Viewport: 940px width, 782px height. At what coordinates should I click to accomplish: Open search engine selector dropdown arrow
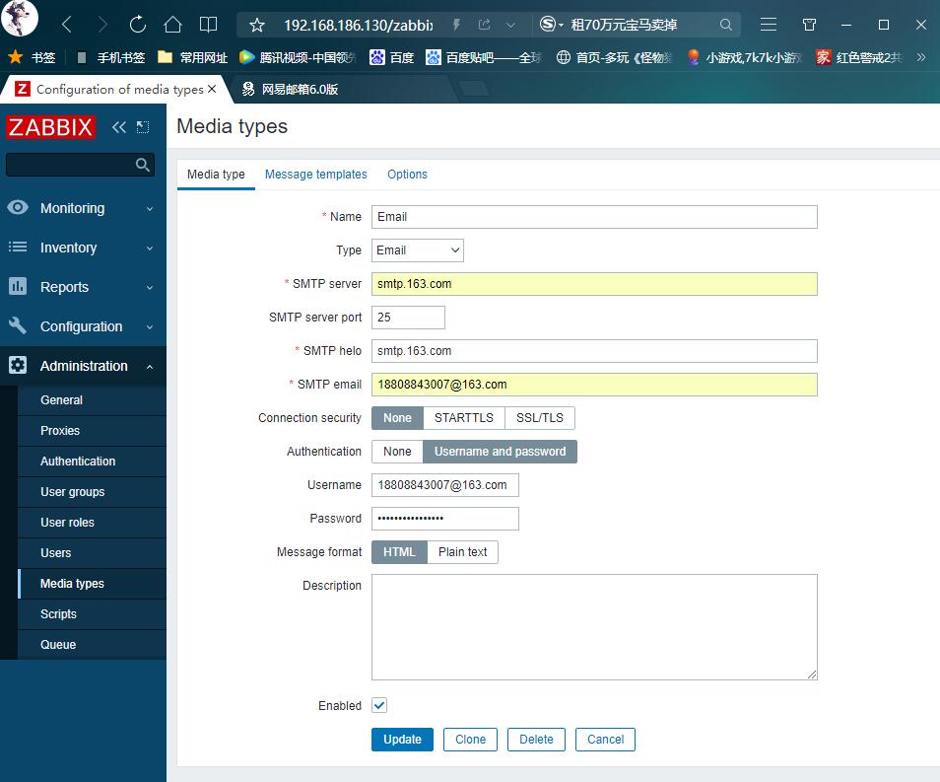point(561,26)
